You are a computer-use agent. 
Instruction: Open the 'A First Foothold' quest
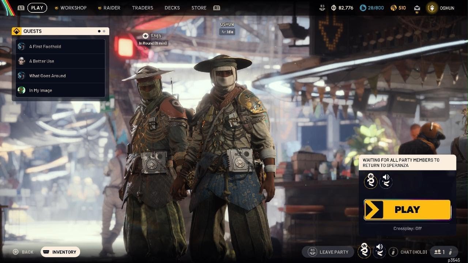61,46
